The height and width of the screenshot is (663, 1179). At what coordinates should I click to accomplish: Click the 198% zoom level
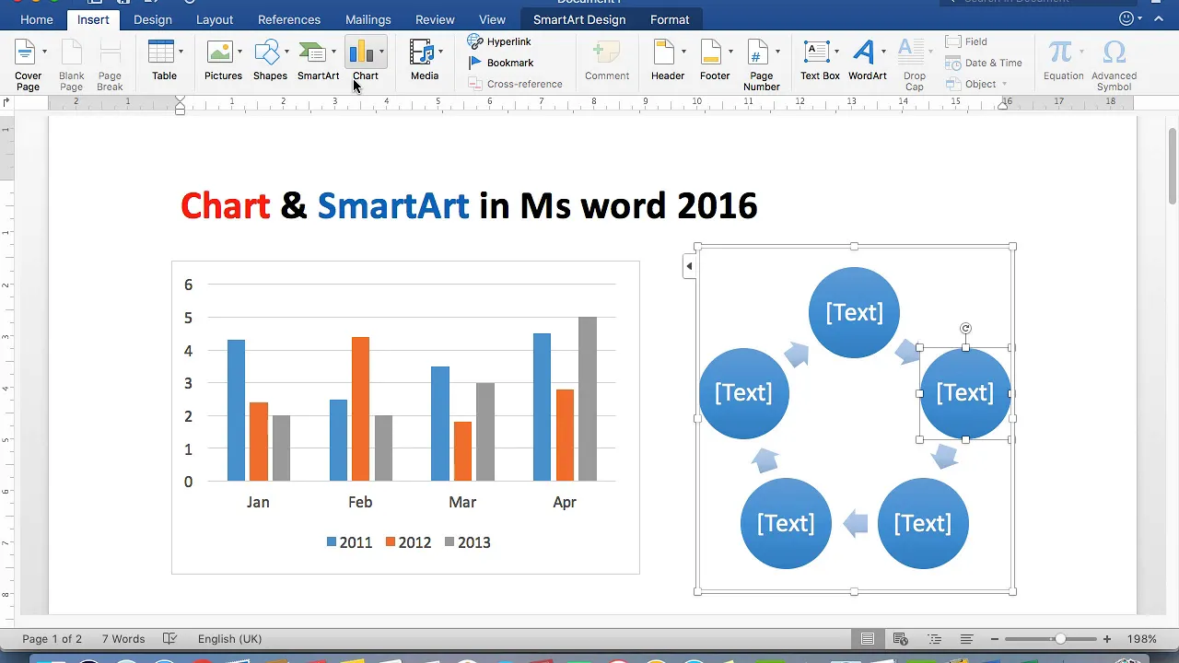point(1142,639)
